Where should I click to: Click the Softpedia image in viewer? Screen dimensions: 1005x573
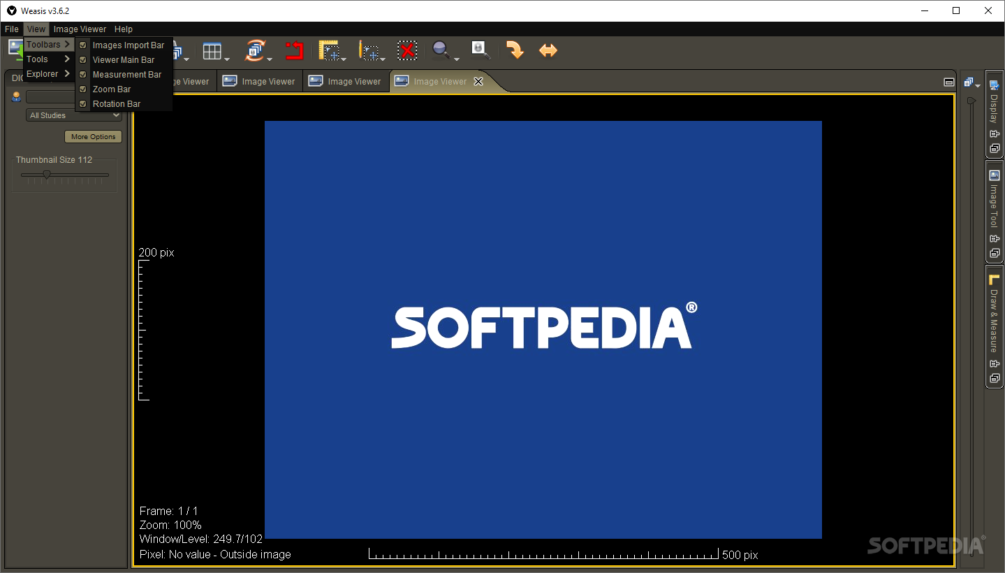(x=543, y=329)
